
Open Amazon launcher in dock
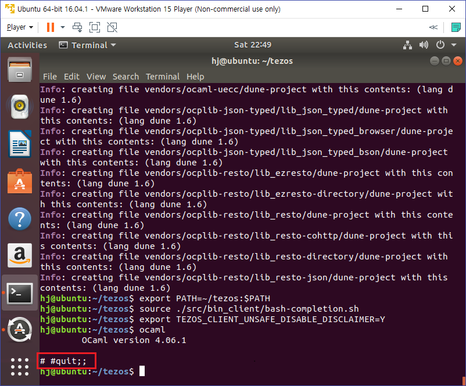20,255
